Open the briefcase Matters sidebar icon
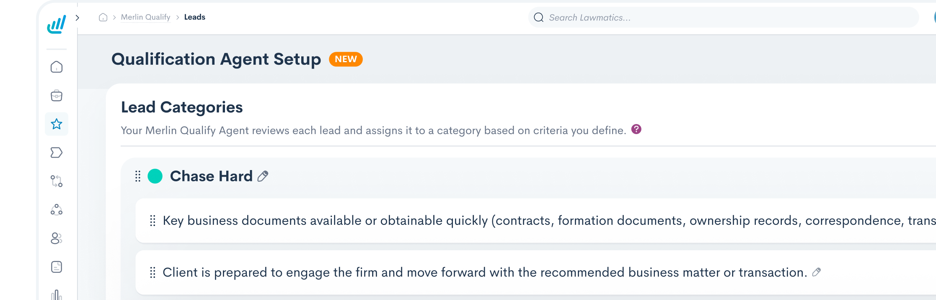The image size is (936, 300). click(57, 96)
